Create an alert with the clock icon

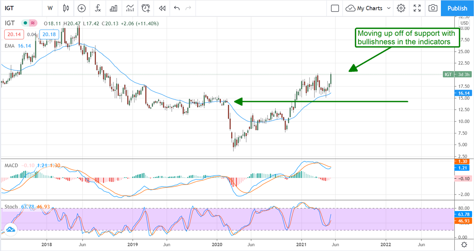146,8
